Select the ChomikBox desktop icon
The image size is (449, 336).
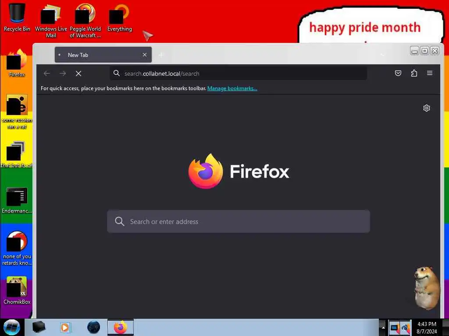[x=17, y=290]
